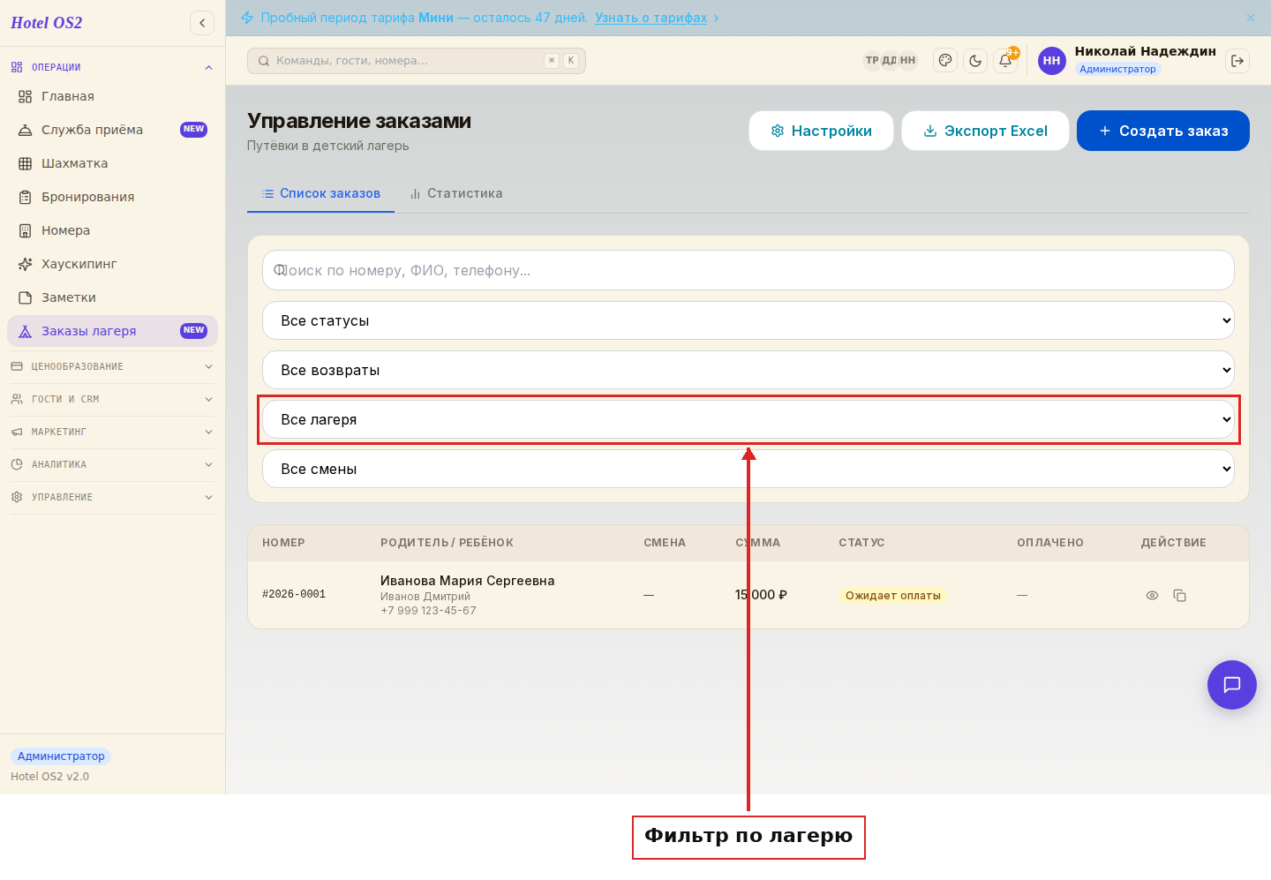Viewport: 1271px width, 880px height.
Task: Click the СТАТУС column header
Action: pos(861,543)
